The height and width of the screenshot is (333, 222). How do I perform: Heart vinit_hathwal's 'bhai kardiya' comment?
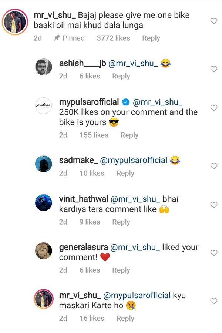pyautogui.click(x=213, y=205)
